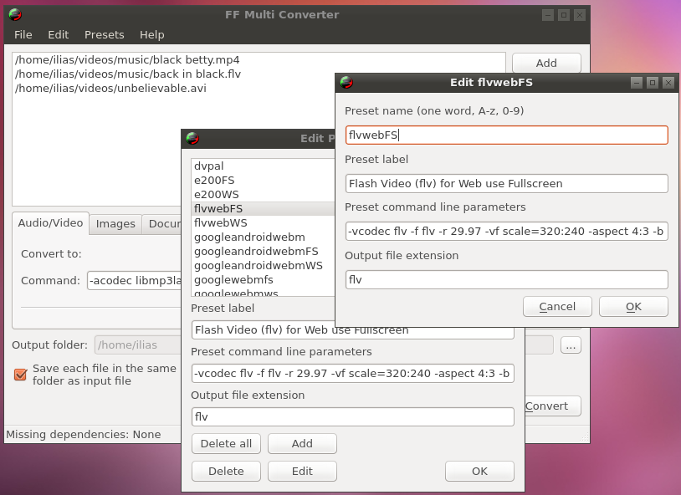The image size is (681, 495).
Task: Click Delete all in presets dialog
Action: [x=226, y=444]
